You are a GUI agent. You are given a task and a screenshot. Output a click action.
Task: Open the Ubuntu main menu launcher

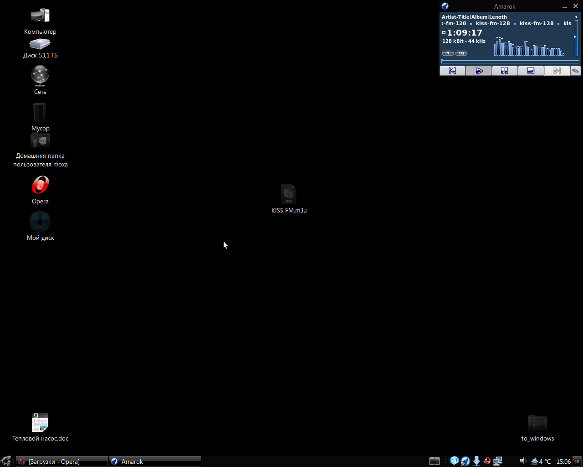6,461
